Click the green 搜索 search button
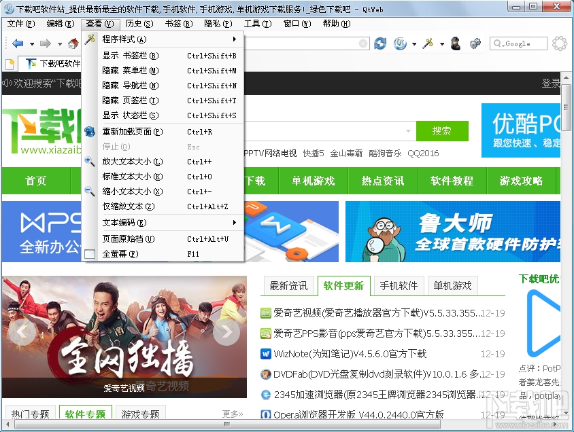The width and height of the screenshot is (574, 432). coord(442,131)
